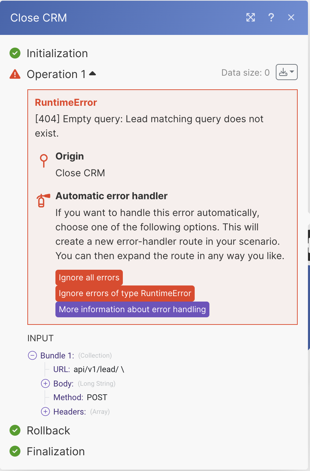The height and width of the screenshot is (471, 310).
Task: Click the fire extinguisher error handler icon
Action: [x=42, y=201]
